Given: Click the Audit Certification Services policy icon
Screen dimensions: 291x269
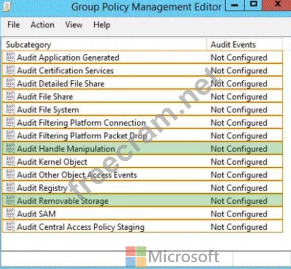Looking at the screenshot, I should pos(10,70).
